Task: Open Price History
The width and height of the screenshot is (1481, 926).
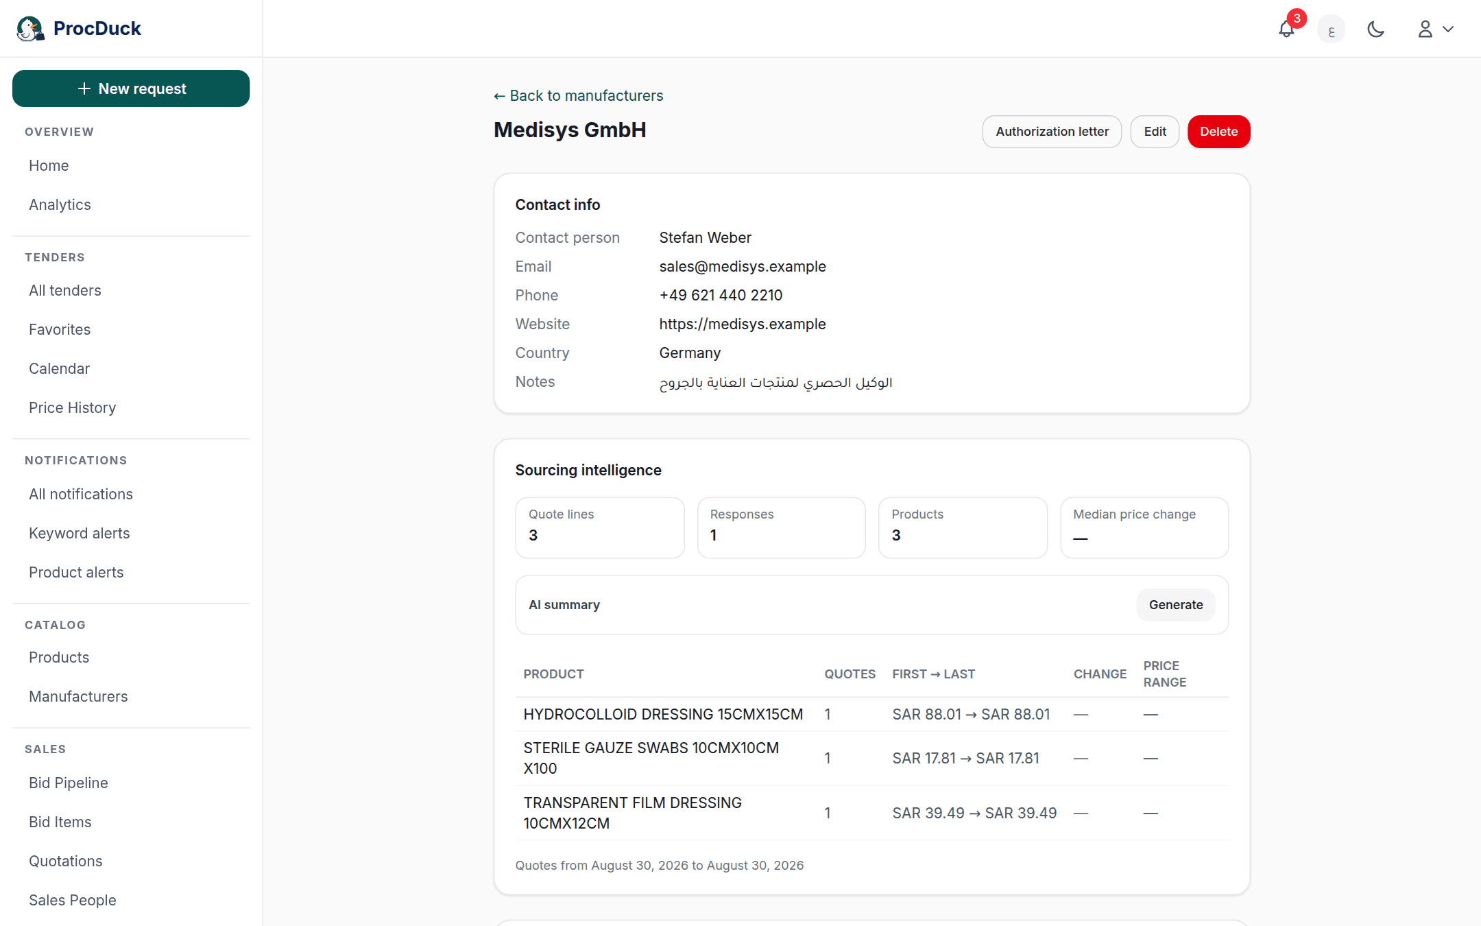Action: [x=72, y=407]
